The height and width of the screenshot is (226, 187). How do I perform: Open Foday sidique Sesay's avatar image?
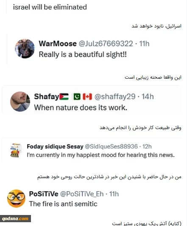point(16,150)
